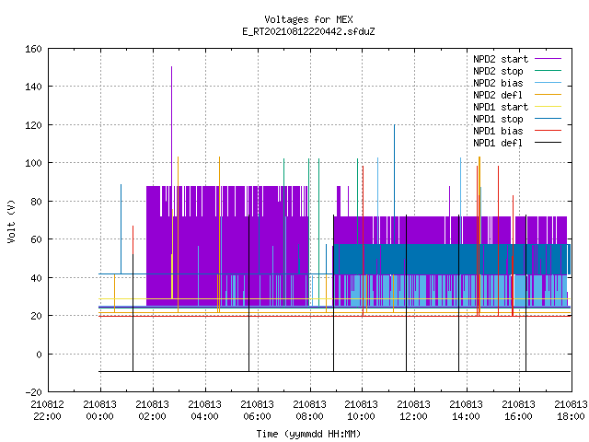Viewport: 589px width, 442px height.
Task: Click the NPD2 bias legend entry
Action: [498, 83]
